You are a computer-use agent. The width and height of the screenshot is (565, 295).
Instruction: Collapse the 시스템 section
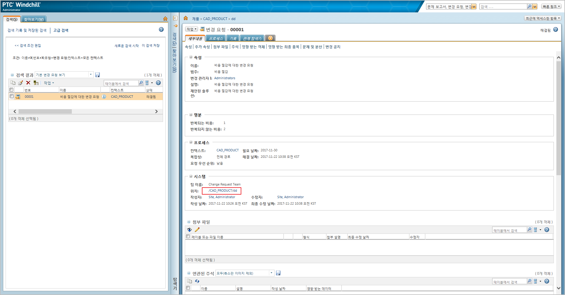(x=190, y=176)
